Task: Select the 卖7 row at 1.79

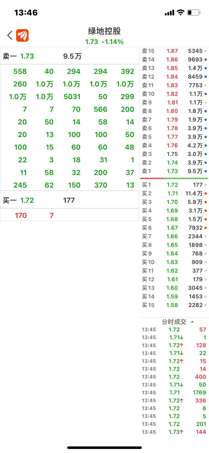Action: point(174,120)
